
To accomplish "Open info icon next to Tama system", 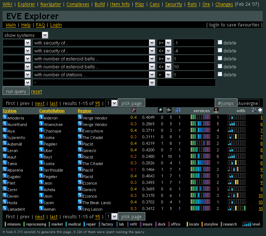I will pyautogui.click(x=5, y=163).
